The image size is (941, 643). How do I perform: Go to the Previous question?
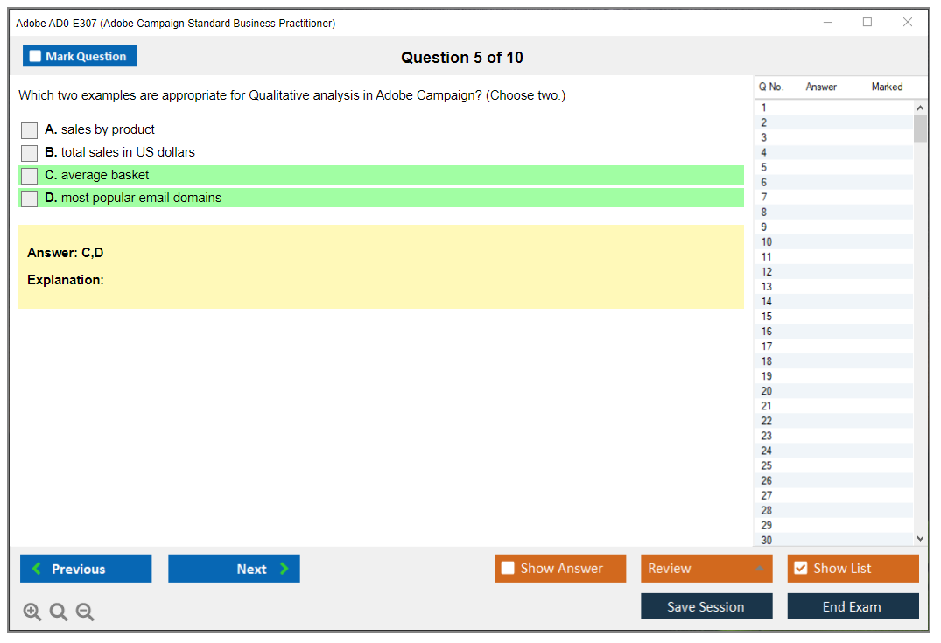click(x=86, y=569)
